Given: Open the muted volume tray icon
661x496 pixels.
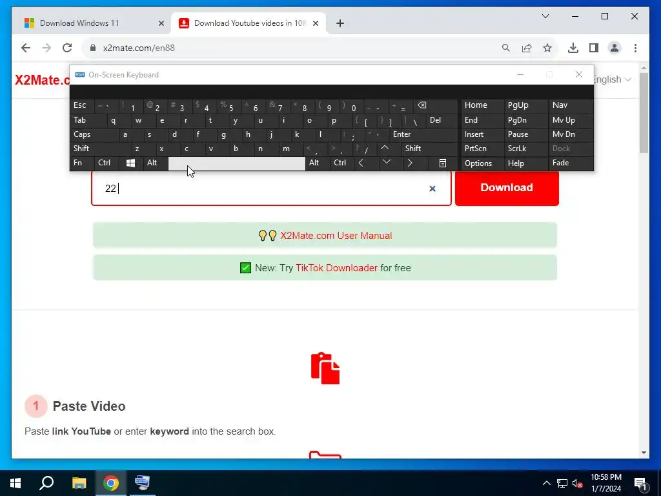Looking at the screenshot, I should 577,483.
